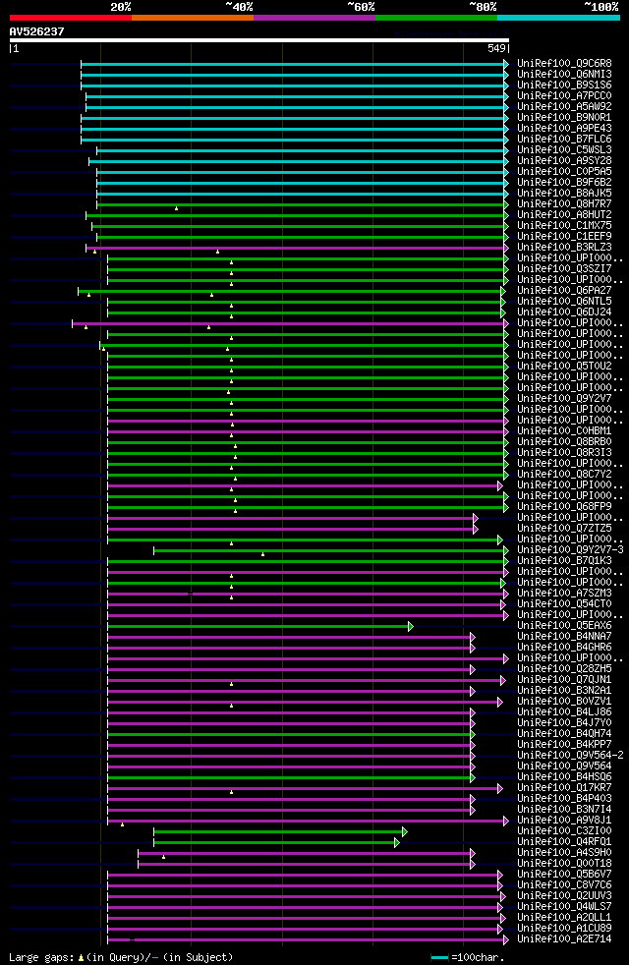
Task: Click label UniRef100_Q6NTL5
Action: click(564, 302)
